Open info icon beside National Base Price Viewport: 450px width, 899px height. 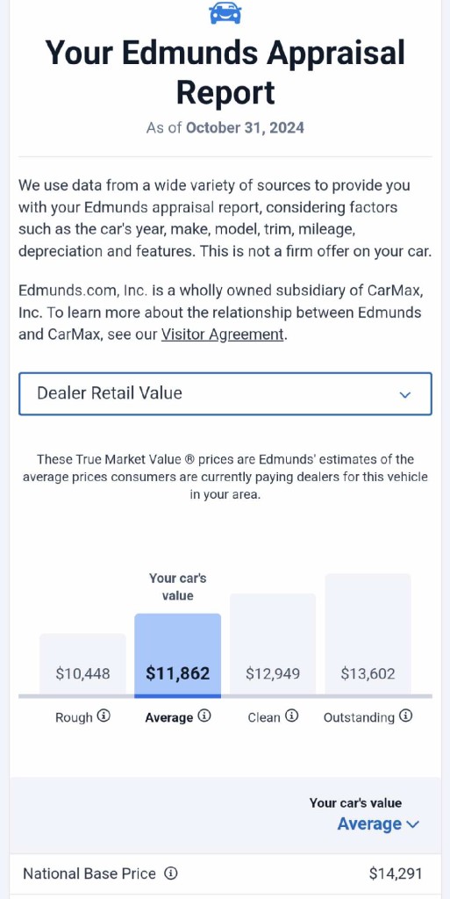tap(170, 874)
